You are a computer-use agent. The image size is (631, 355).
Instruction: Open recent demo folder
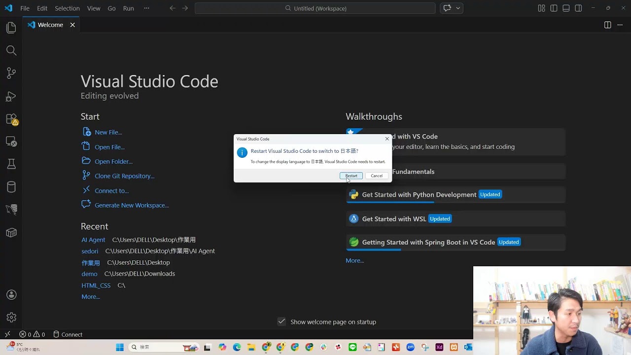point(89,274)
